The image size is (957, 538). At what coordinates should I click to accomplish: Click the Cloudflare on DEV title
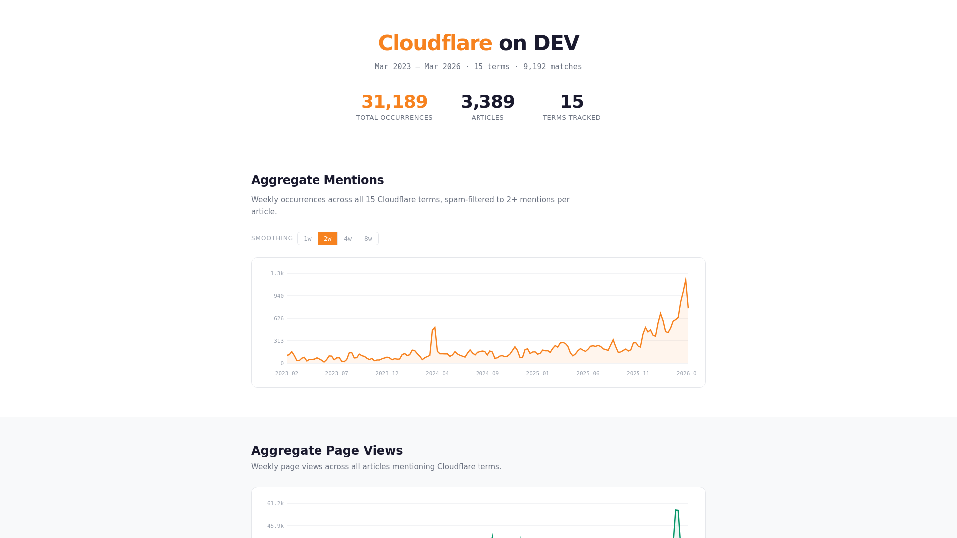(x=478, y=43)
